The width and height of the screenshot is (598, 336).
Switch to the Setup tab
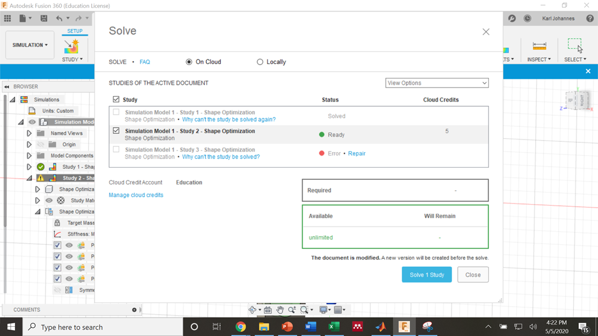pos(75,31)
